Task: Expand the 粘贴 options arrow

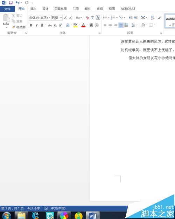Action: 6,28
